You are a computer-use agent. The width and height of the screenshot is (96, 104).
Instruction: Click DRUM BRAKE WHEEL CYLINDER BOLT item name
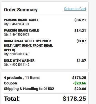point(28,46)
